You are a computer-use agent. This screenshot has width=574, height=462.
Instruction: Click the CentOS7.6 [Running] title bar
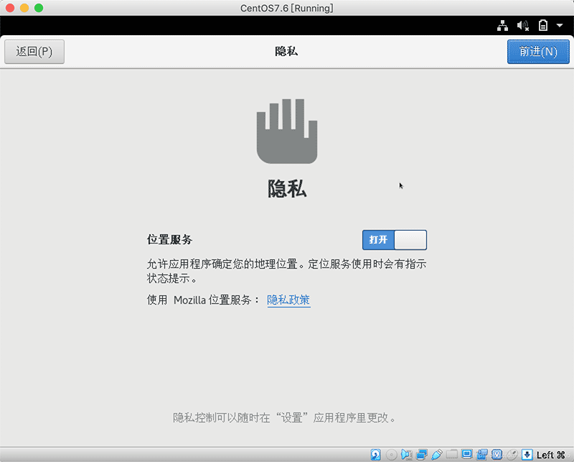(287, 8)
